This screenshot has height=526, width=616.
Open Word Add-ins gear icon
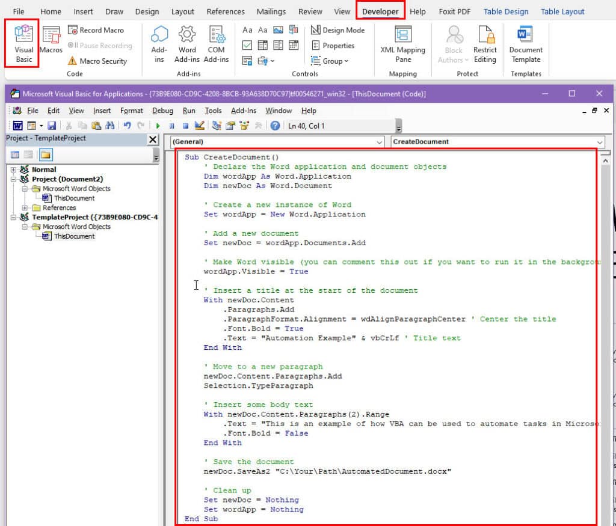(187, 44)
